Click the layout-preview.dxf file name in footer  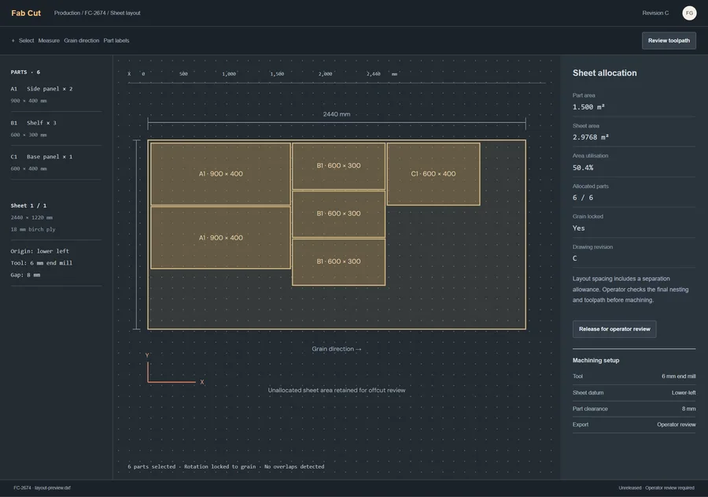53,488
